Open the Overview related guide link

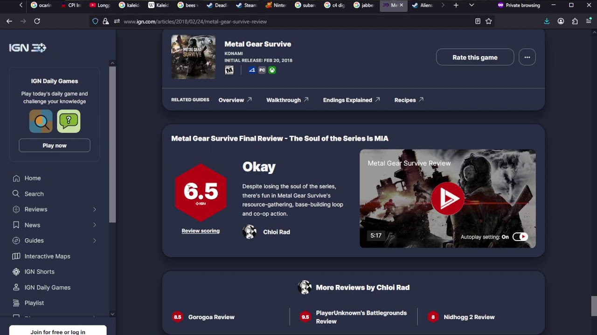click(235, 100)
